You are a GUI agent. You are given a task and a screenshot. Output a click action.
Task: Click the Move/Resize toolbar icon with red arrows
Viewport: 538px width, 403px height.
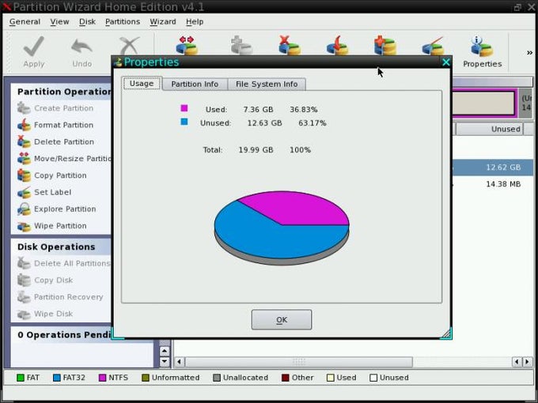coord(187,46)
